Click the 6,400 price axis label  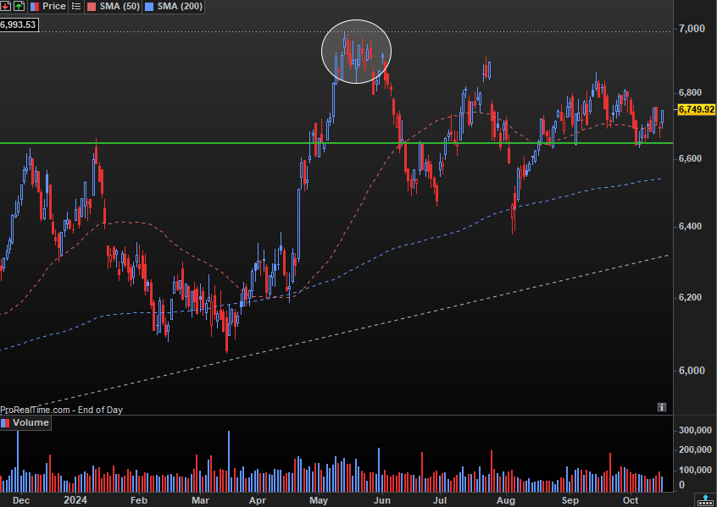692,227
